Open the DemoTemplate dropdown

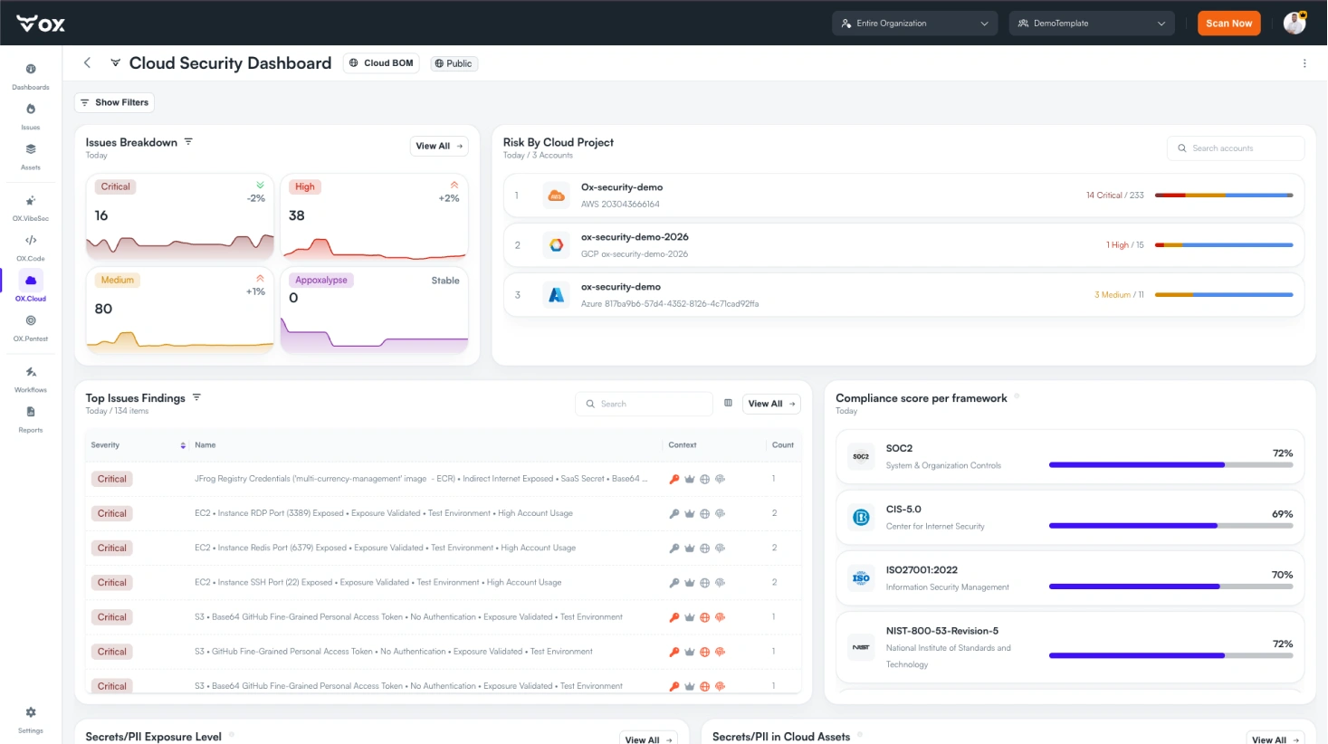click(1092, 24)
